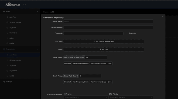The height and width of the screenshot is (99, 178).
Task: Click Set Environment Variable button
Action: 104,41
